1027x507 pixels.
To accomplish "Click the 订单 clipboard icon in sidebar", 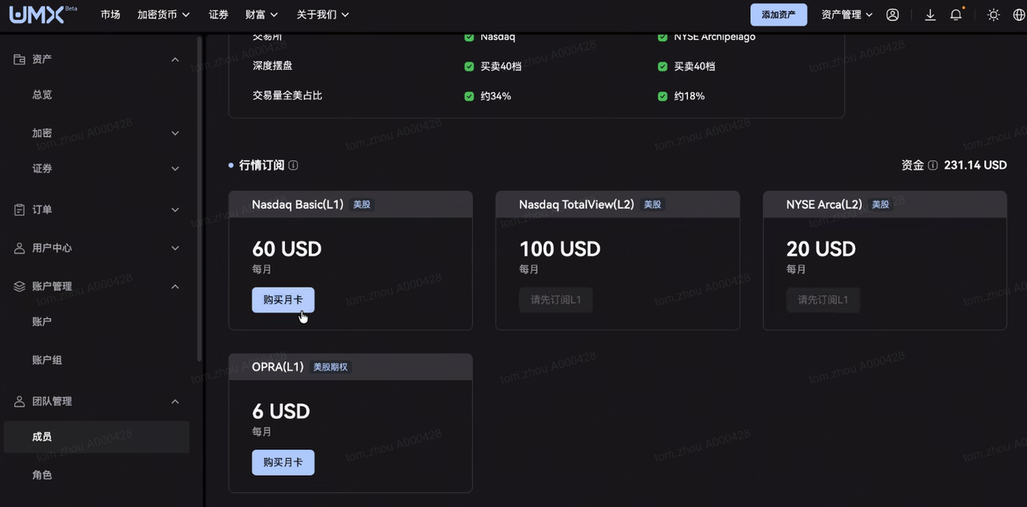I will (x=20, y=209).
